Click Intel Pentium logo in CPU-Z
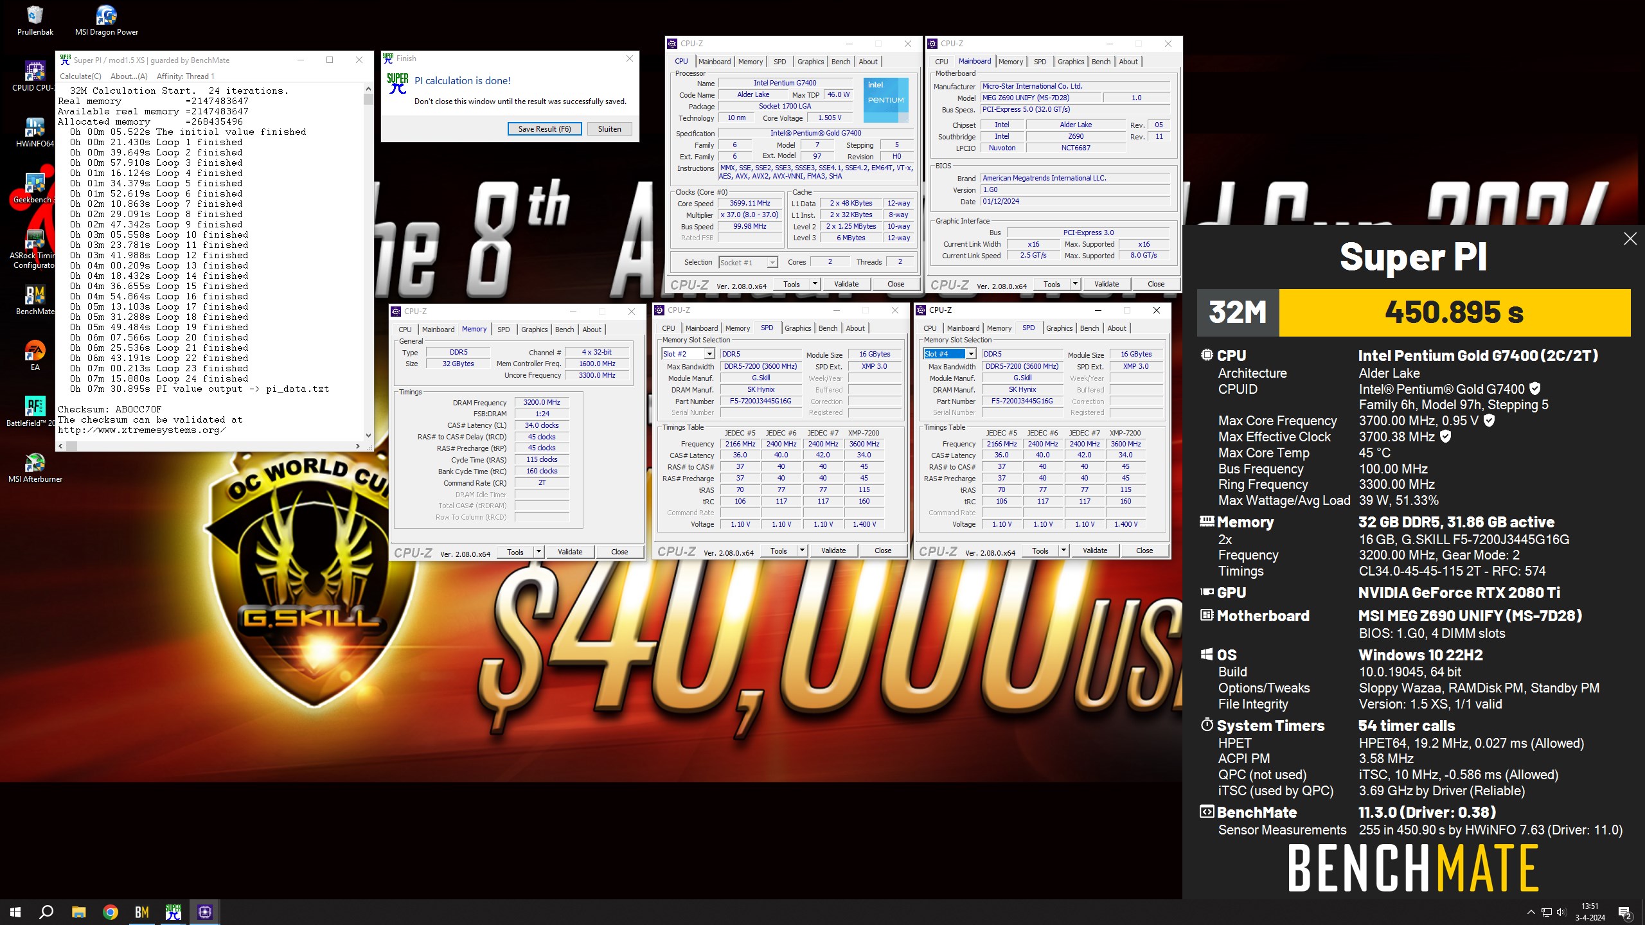 click(885, 100)
